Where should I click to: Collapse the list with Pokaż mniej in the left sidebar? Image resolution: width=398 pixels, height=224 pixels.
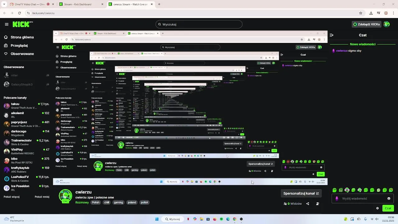coord(42,197)
